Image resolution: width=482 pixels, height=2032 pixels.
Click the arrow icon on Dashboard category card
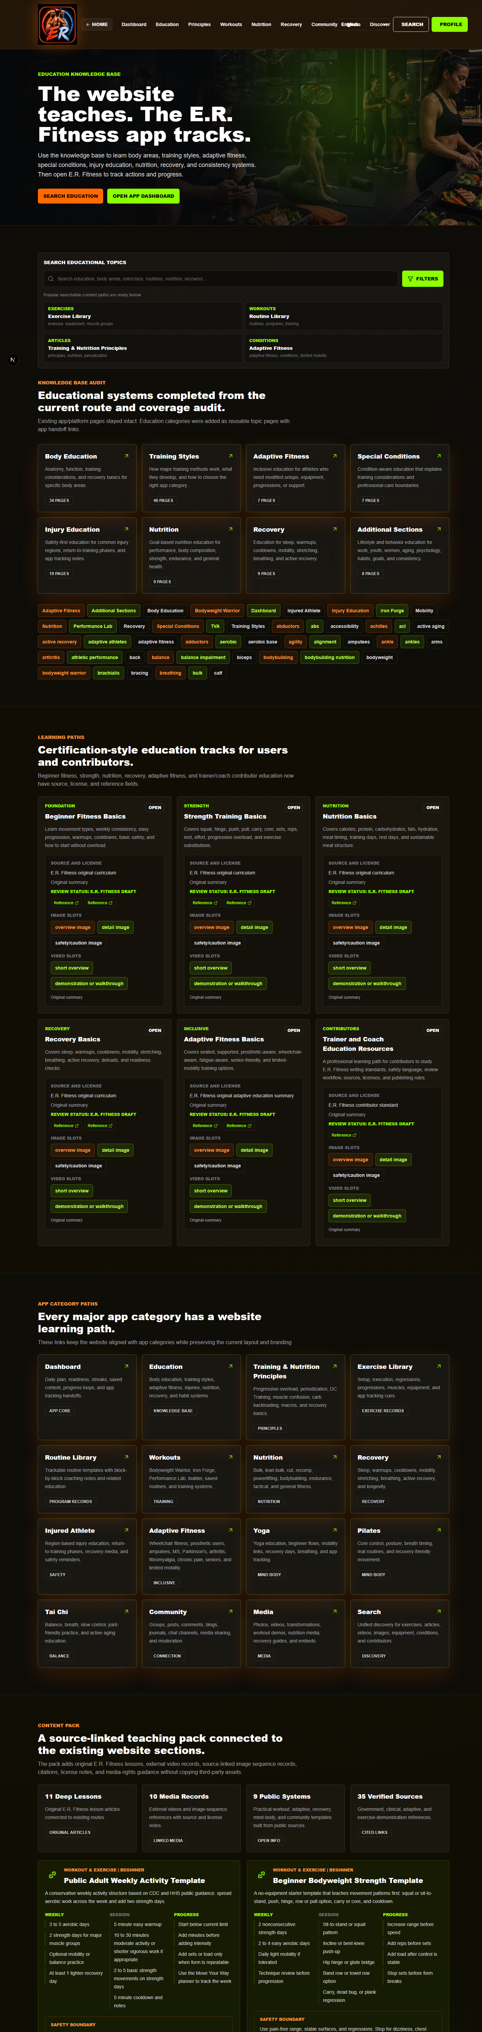click(x=126, y=1366)
